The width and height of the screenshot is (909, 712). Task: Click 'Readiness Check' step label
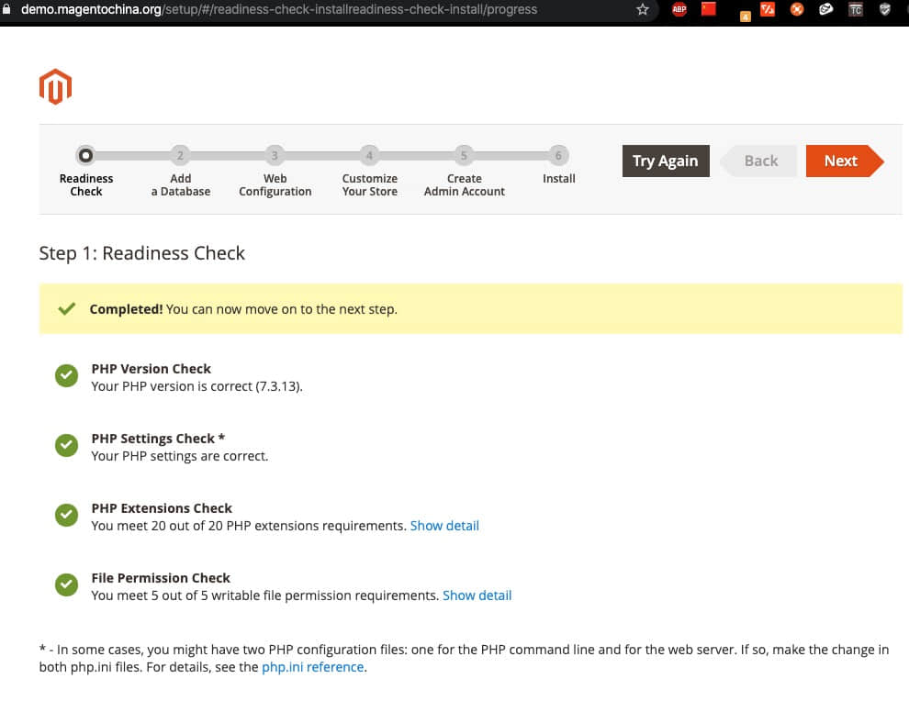pyautogui.click(x=85, y=184)
